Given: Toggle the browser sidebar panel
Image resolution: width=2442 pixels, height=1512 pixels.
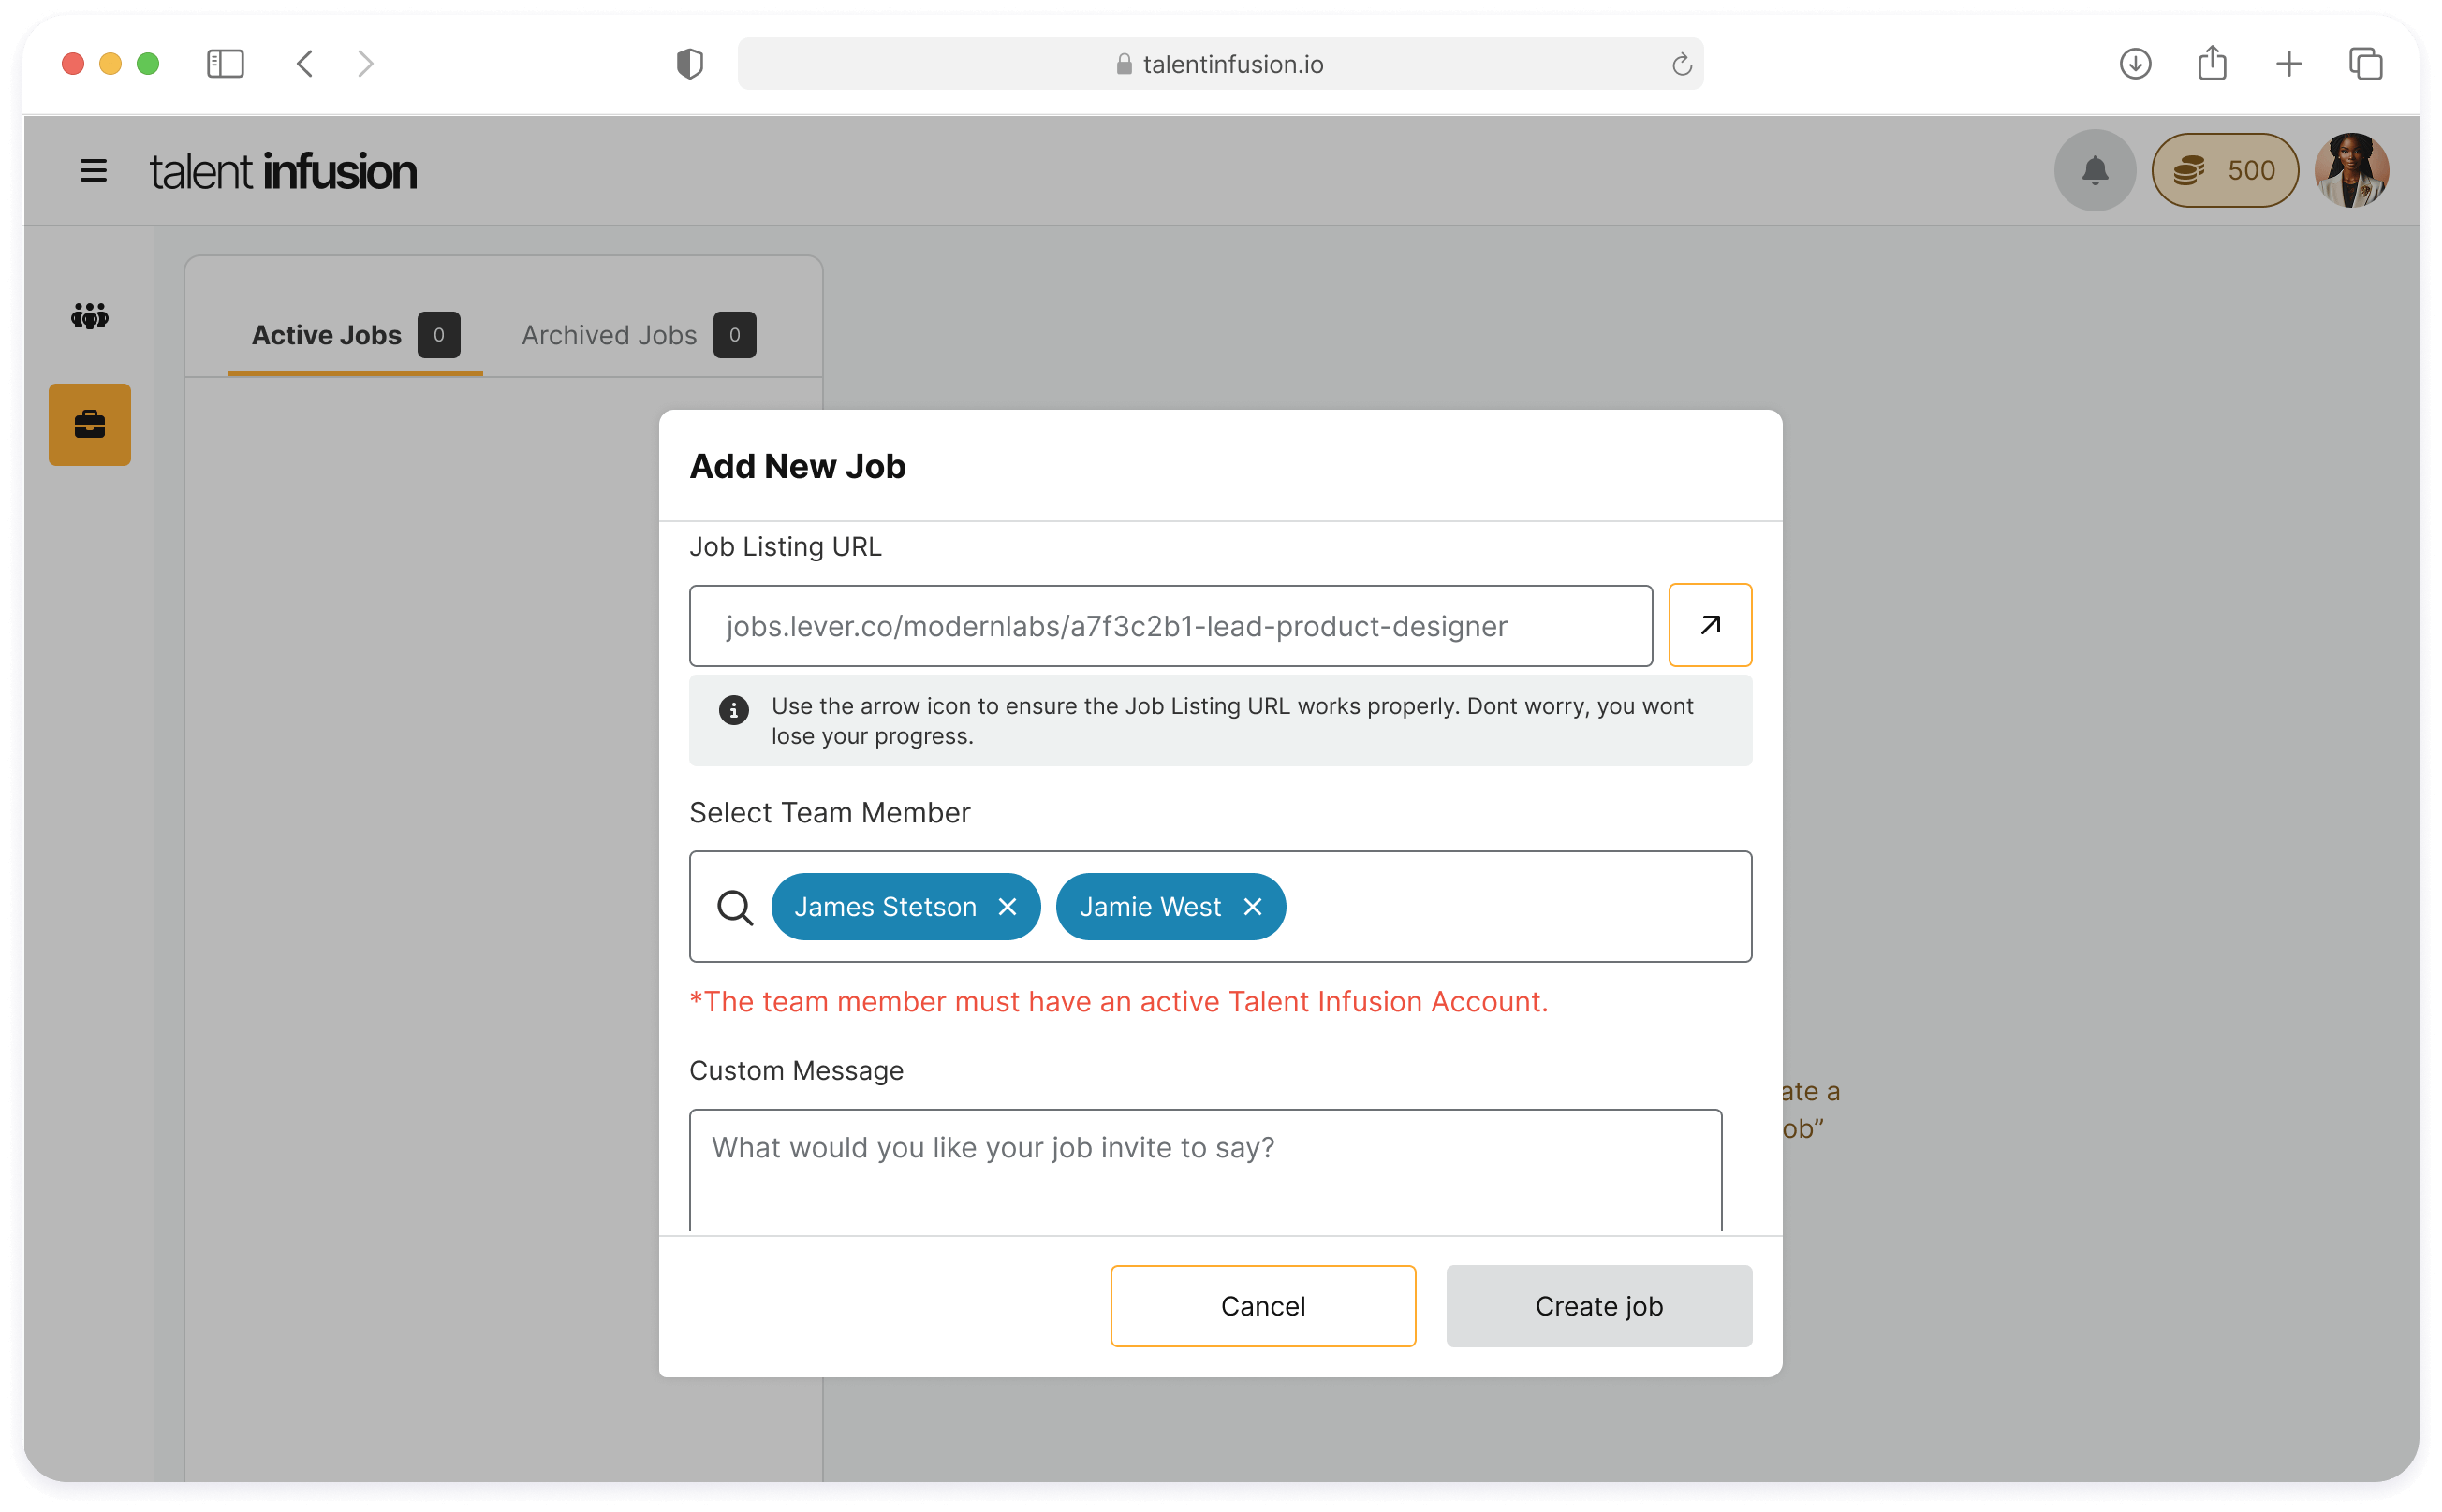Looking at the screenshot, I should point(225,65).
